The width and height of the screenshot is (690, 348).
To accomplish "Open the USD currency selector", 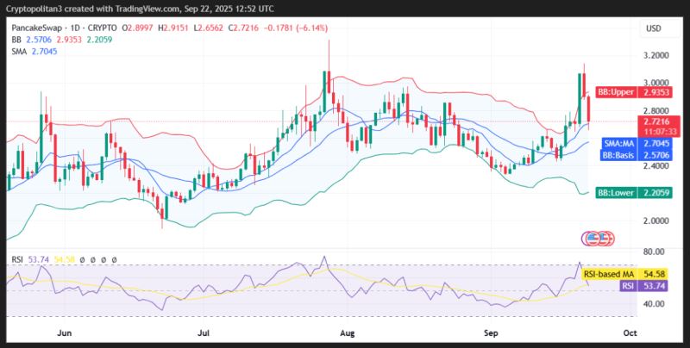I will coord(654,29).
